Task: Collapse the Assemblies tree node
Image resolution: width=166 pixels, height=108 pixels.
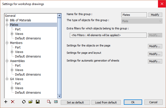Action: (7, 61)
